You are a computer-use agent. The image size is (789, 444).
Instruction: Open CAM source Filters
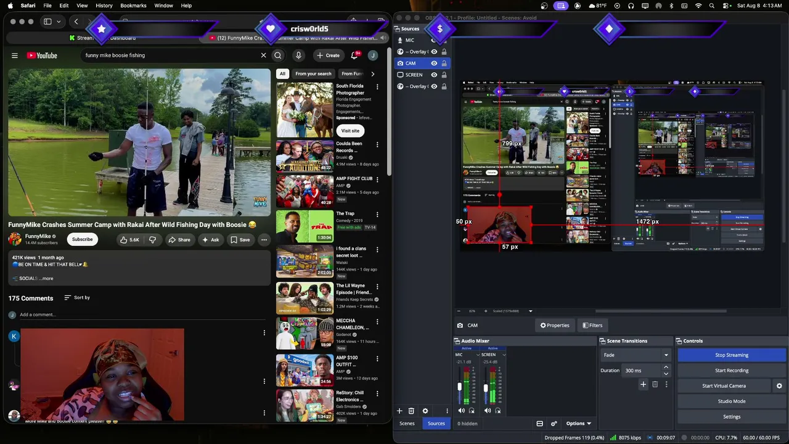point(592,326)
